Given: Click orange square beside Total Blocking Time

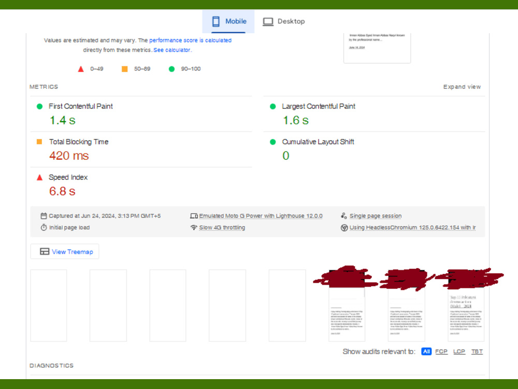Looking at the screenshot, I should (39, 142).
